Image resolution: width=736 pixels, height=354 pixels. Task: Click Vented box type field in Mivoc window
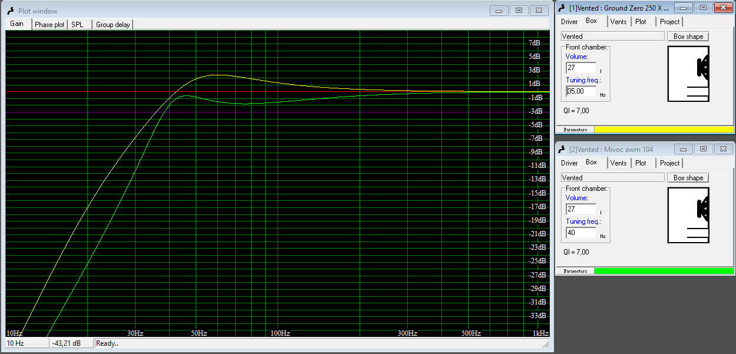(x=612, y=178)
